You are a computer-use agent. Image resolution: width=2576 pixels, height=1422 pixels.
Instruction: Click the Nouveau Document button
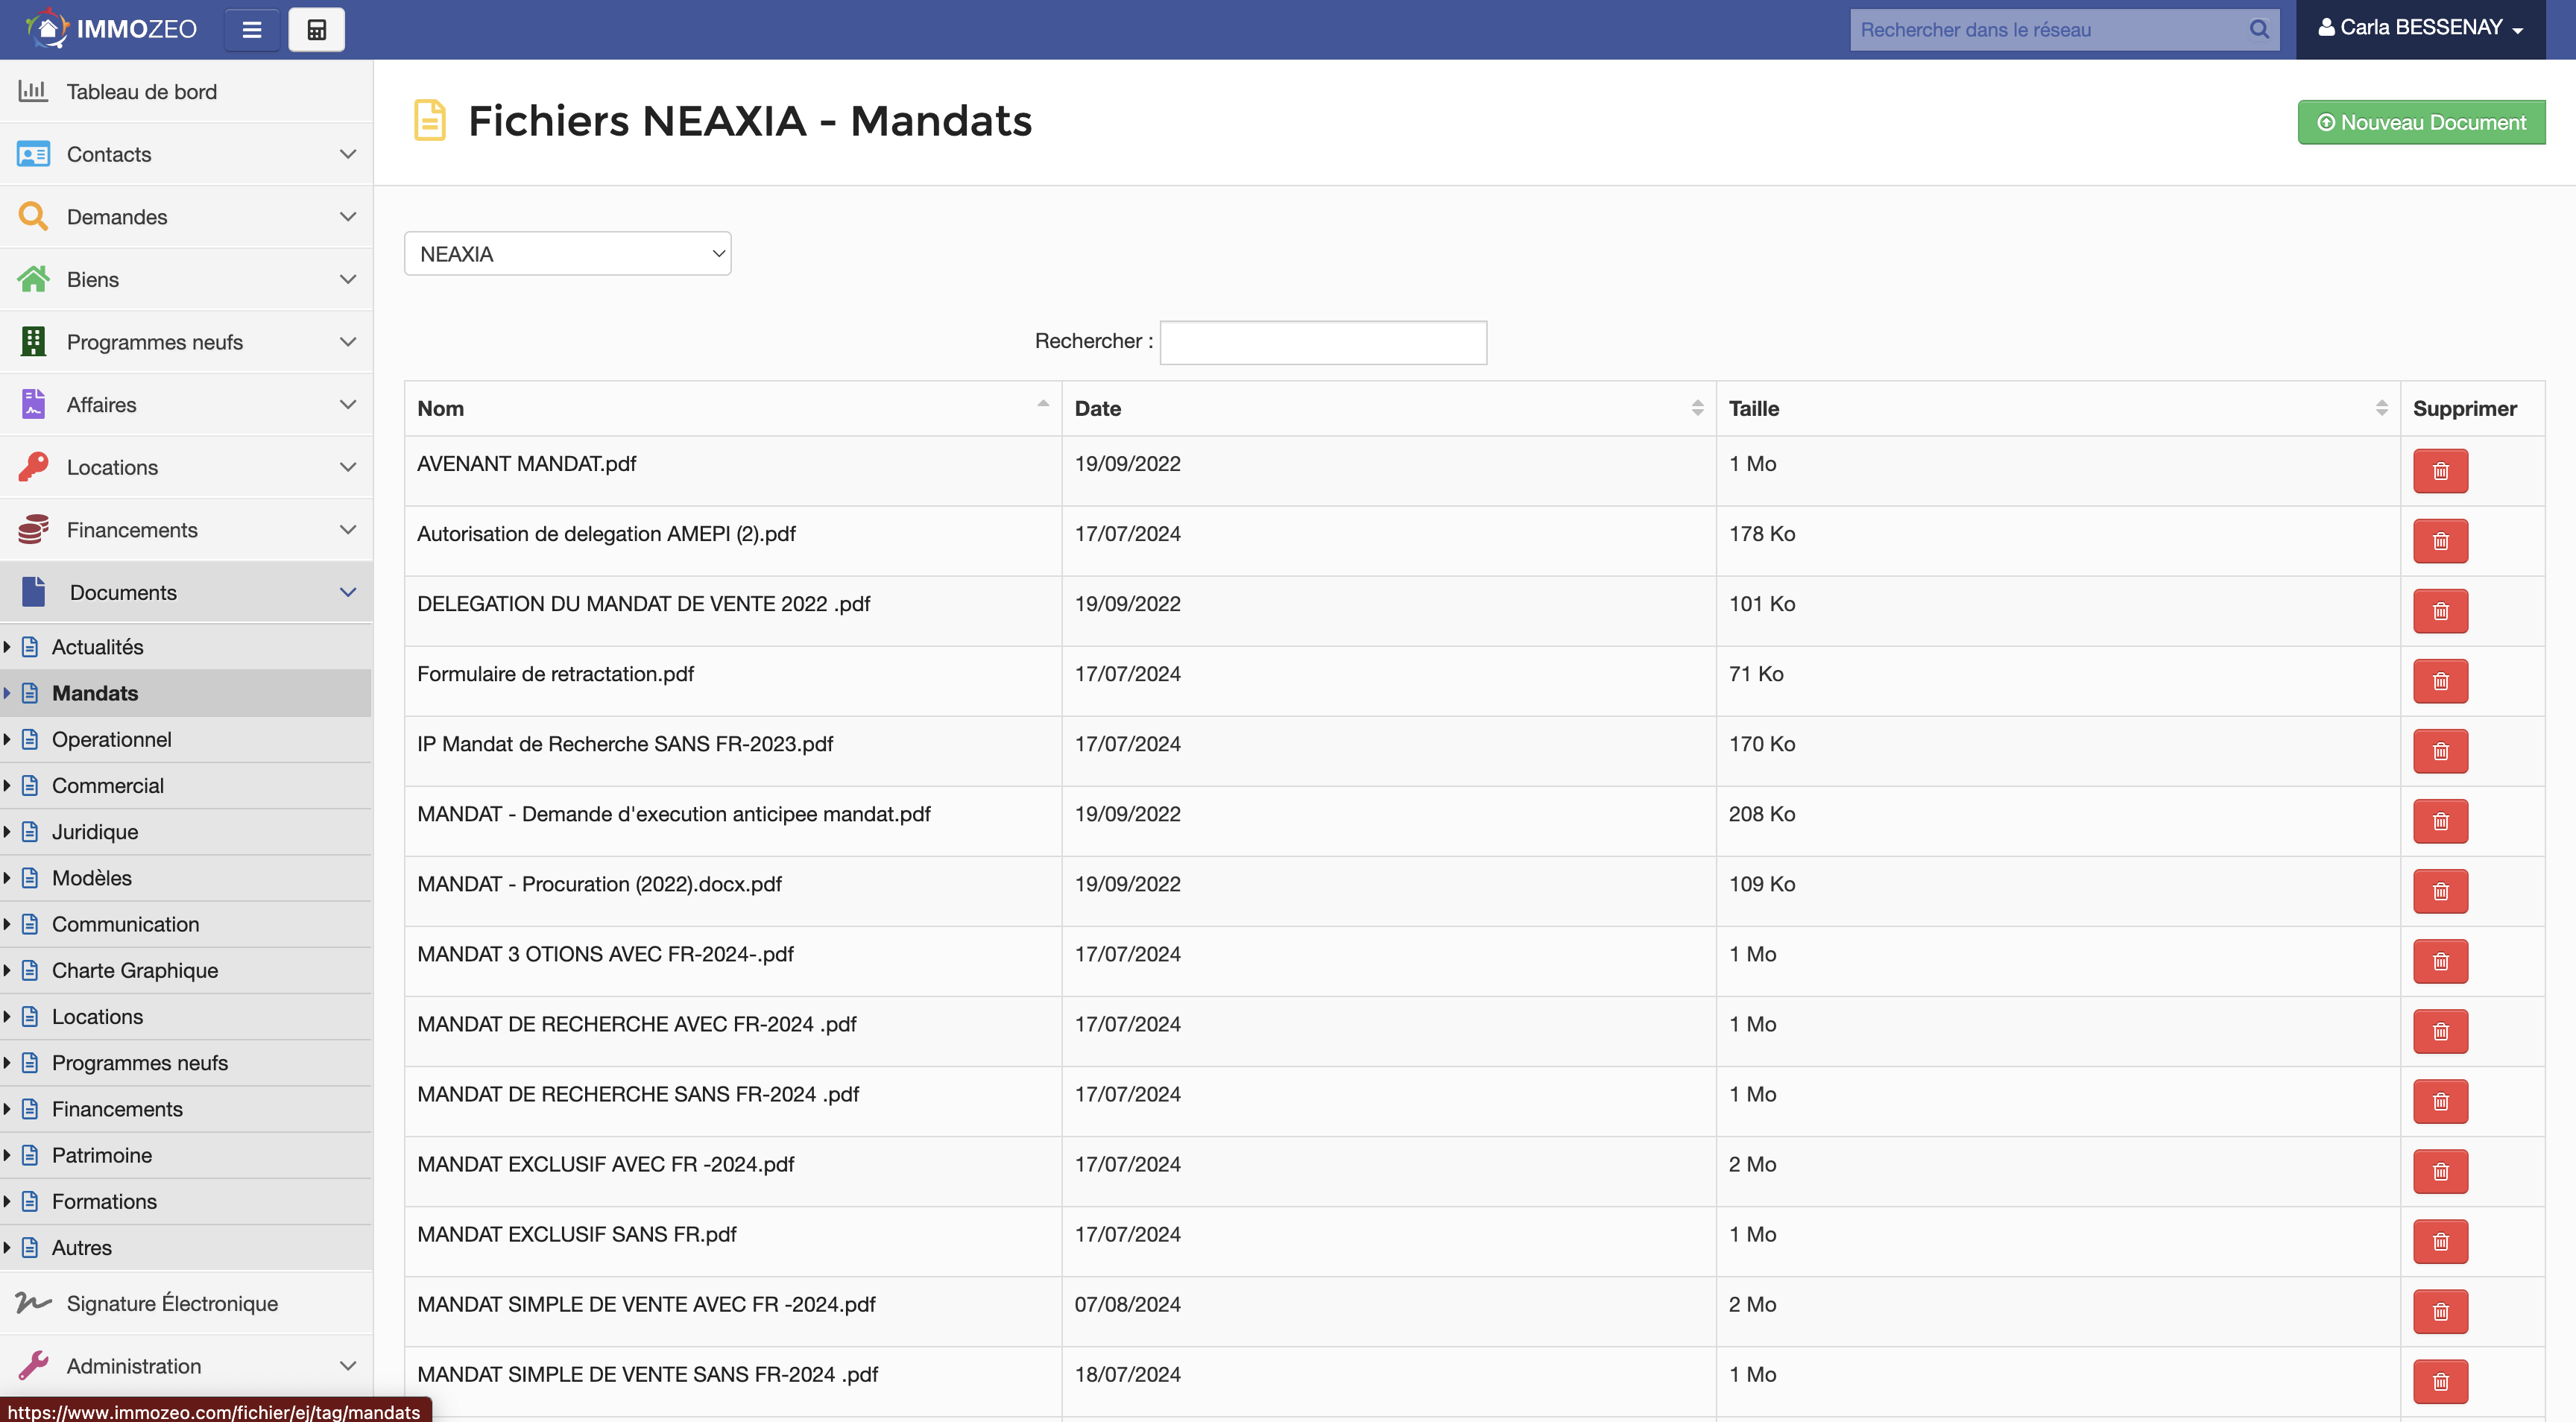point(2420,122)
